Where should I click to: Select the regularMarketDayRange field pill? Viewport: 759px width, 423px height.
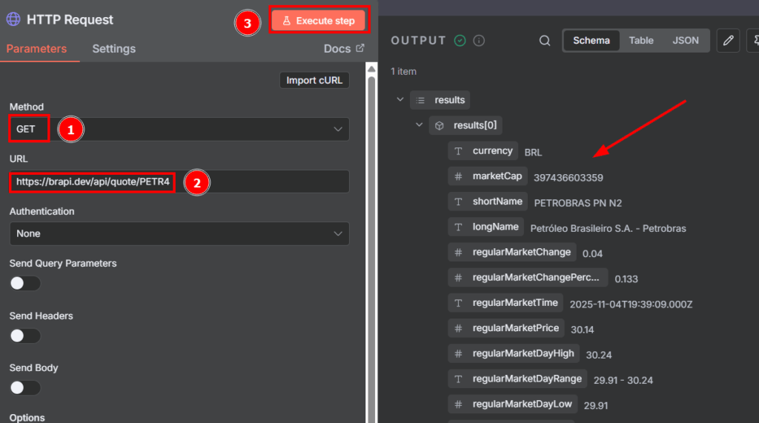(x=517, y=379)
